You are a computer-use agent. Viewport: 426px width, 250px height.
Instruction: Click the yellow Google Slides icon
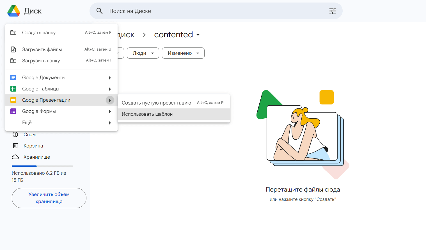13,100
